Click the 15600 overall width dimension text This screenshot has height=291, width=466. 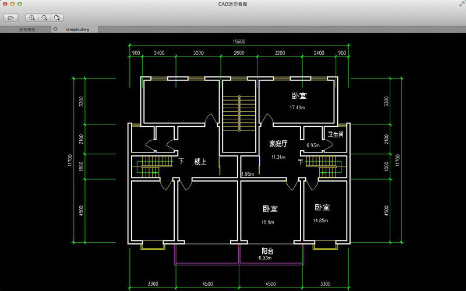coord(239,41)
